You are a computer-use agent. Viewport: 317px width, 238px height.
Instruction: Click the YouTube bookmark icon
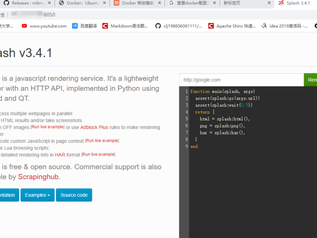24,26
